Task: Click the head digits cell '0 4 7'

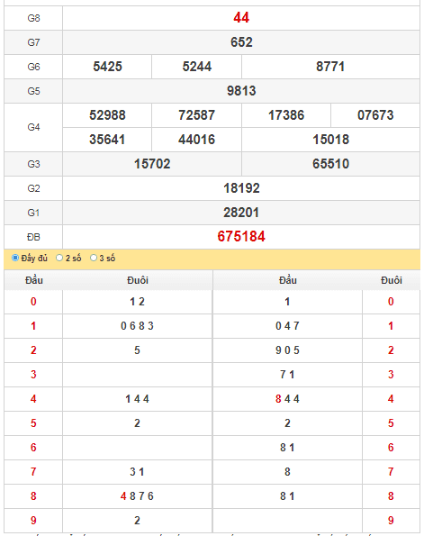Action: click(x=287, y=326)
